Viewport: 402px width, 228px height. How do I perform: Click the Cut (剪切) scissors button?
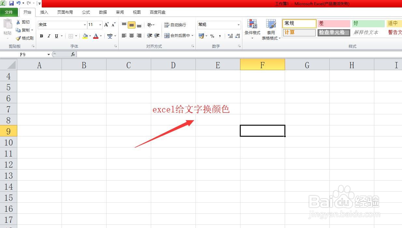tap(23, 22)
